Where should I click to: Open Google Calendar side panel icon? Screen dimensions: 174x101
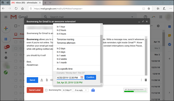pyautogui.click(x=169, y=27)
